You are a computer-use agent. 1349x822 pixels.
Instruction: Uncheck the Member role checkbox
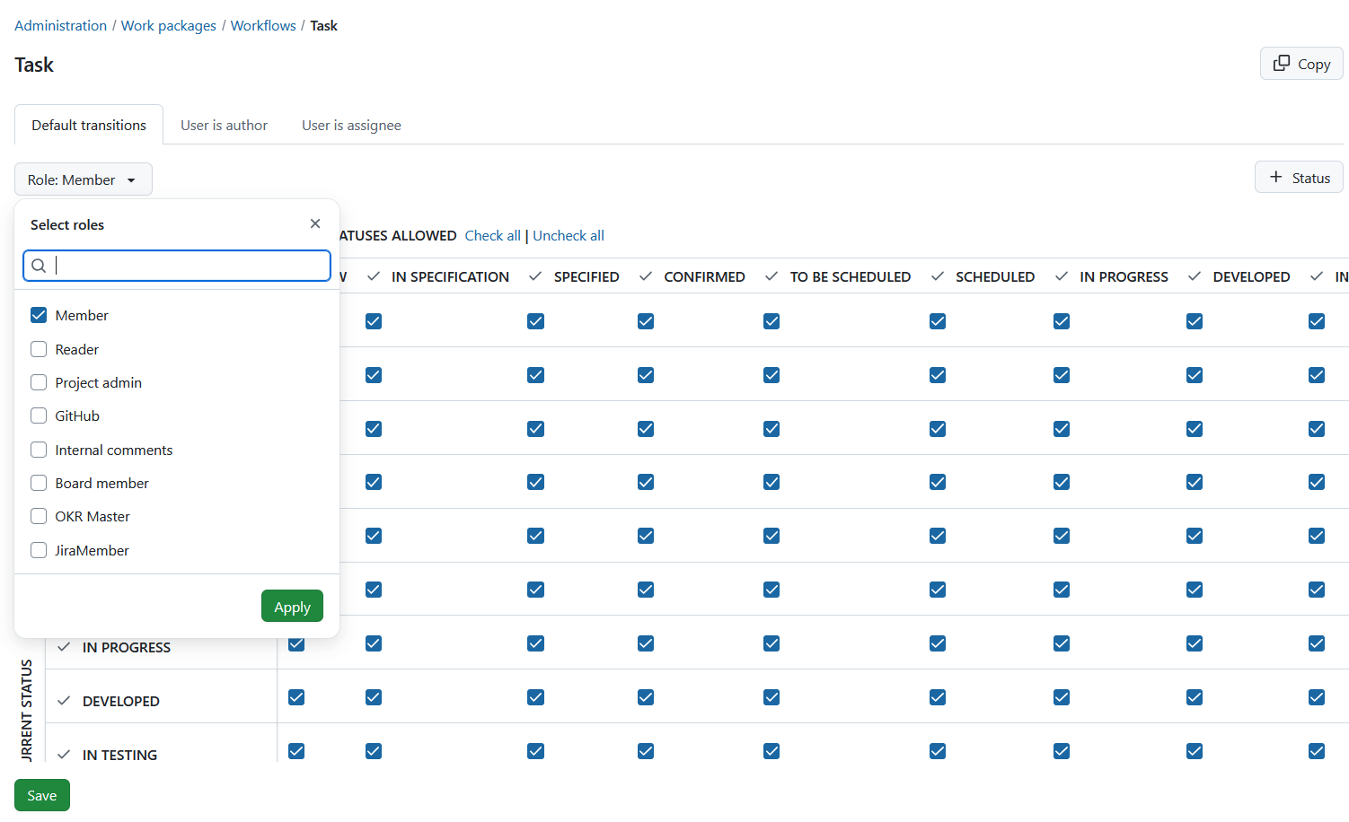coord(39,315)
